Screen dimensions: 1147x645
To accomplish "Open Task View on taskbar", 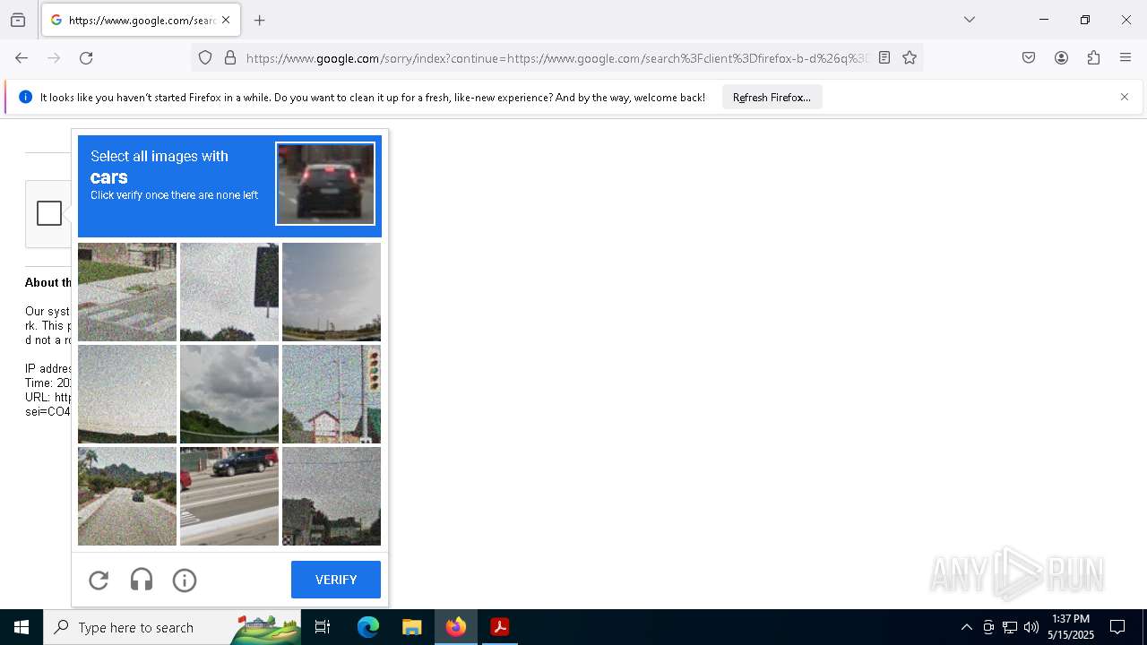I will pyautogui.click(x=323, y=627).
